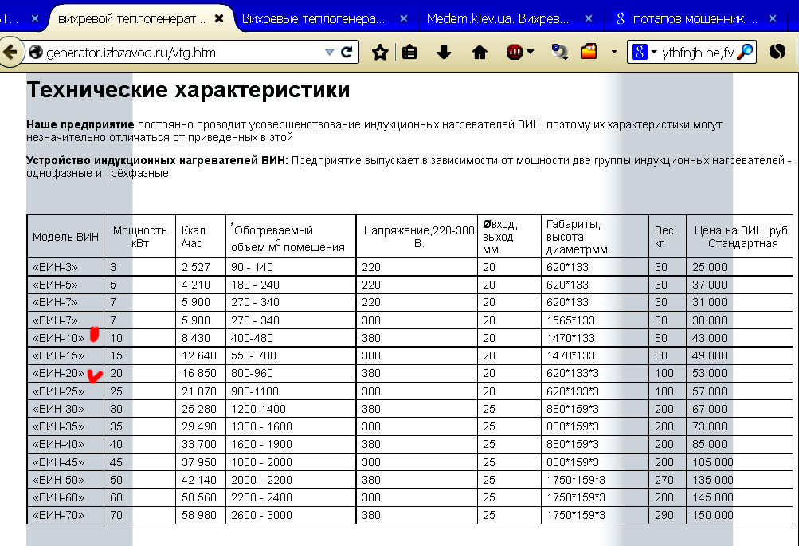The width and height of the screenshot is (799, 546).
Task: Click the «ВИН-3» model cell
Action: [x=65, y=267]
